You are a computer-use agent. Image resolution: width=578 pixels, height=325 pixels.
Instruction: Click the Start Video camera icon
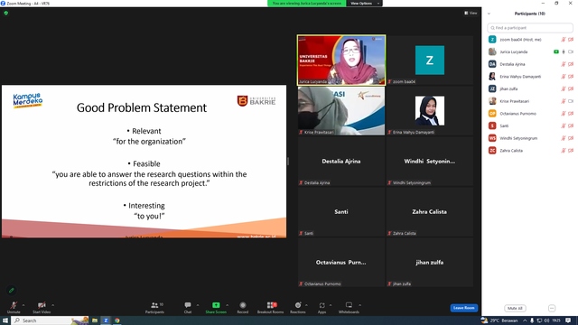pos(42,305)
